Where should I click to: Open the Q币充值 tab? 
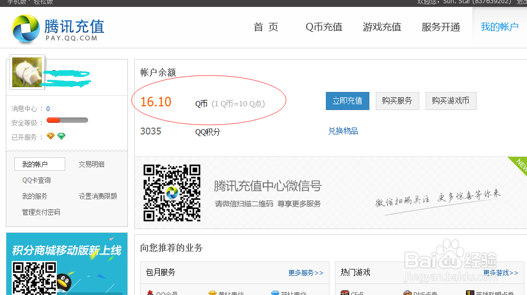(324, 27)
